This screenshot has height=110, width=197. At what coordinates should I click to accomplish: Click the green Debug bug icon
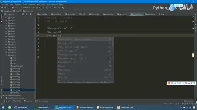pos(37,8)
